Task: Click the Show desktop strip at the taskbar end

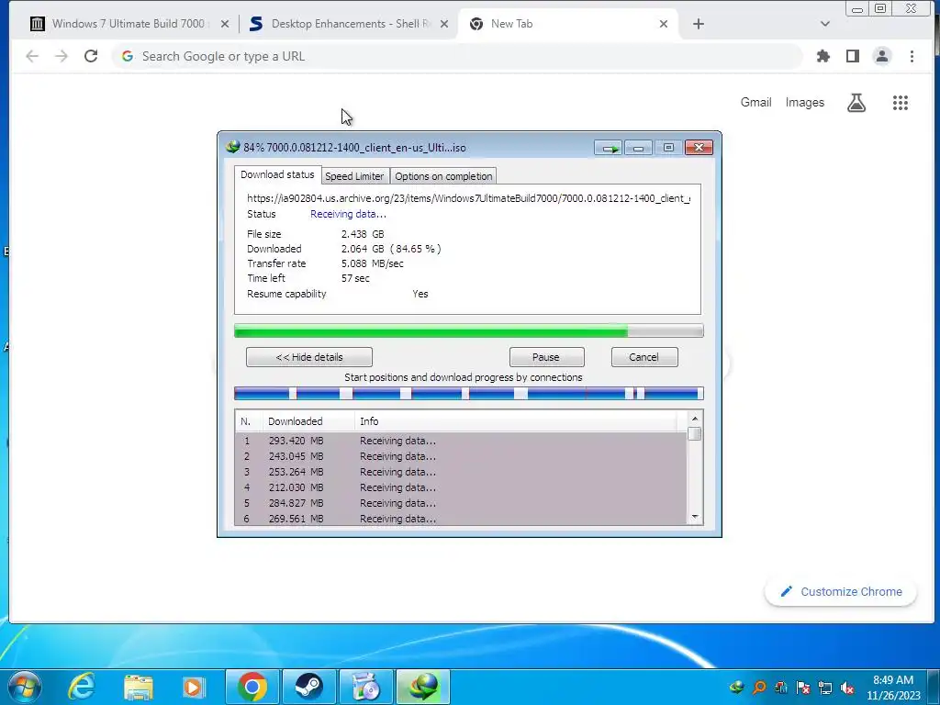Action: click(934, 687)
